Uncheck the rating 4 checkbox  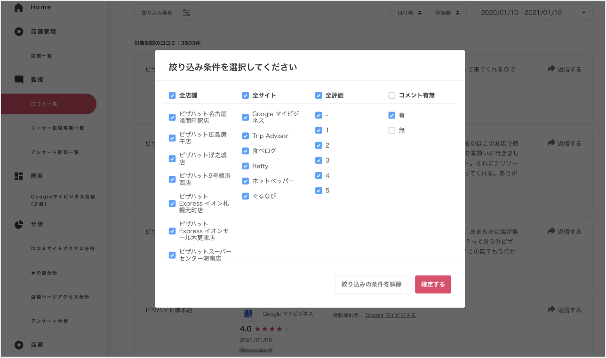(319, 175)
